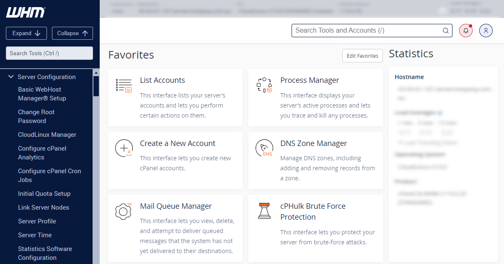The image size is (504, 264).
Task: Open Change Root Password menu item
Action: [x=36, y=116]
